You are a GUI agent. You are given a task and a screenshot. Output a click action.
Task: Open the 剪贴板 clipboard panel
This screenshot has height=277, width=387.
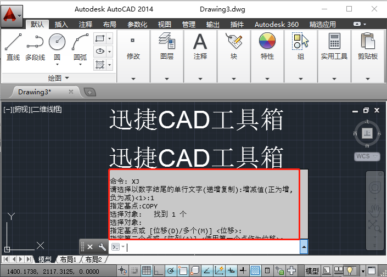[368, 56]
